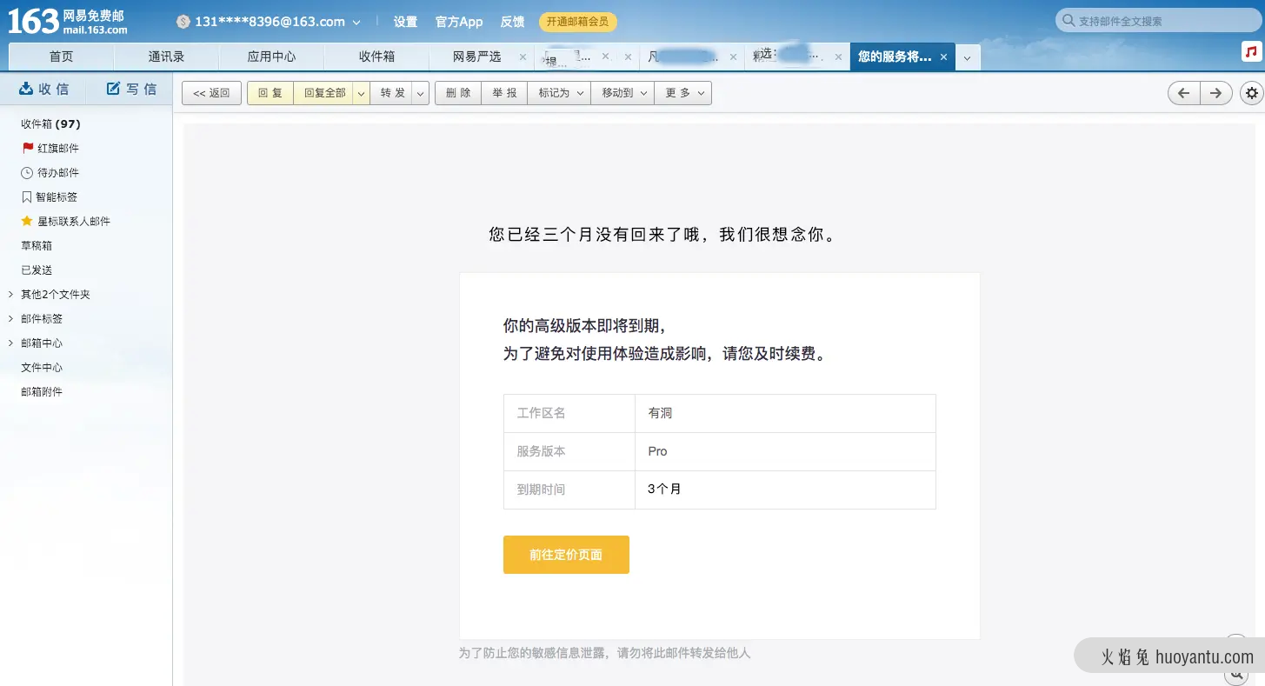Switch to the 网易严选 tab
The height and width of the screenshot is (686, 1265).
(x=477, y=57)
